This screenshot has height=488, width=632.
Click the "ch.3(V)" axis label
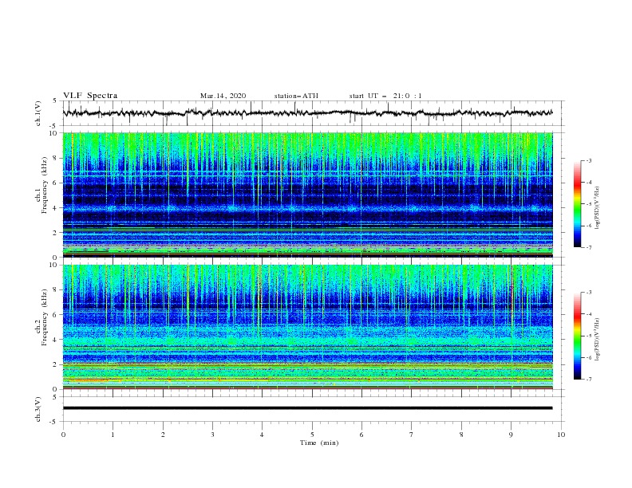(x=38, y=409)
